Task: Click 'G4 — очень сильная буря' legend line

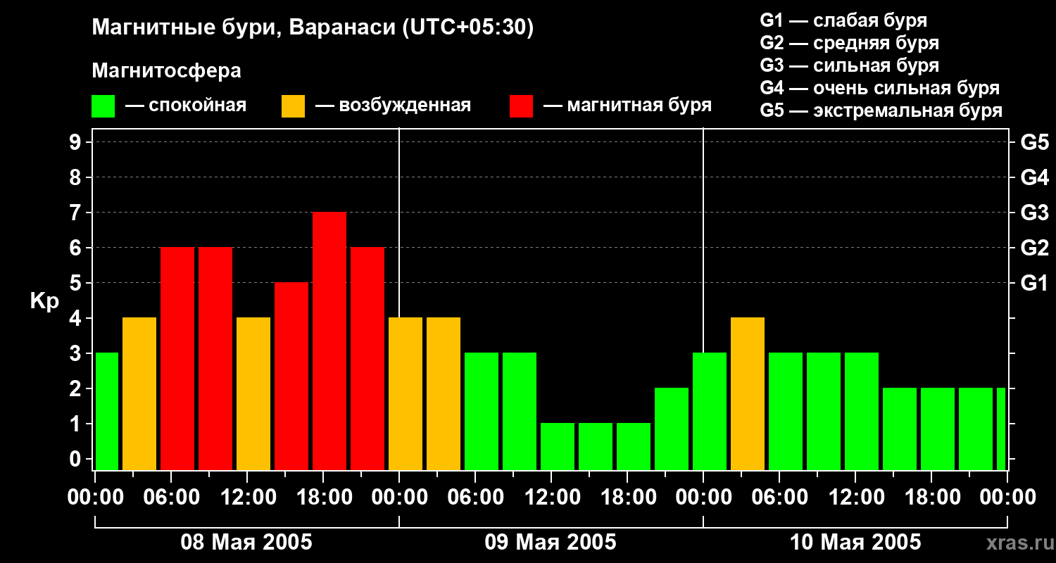Action: pos(880,88)
